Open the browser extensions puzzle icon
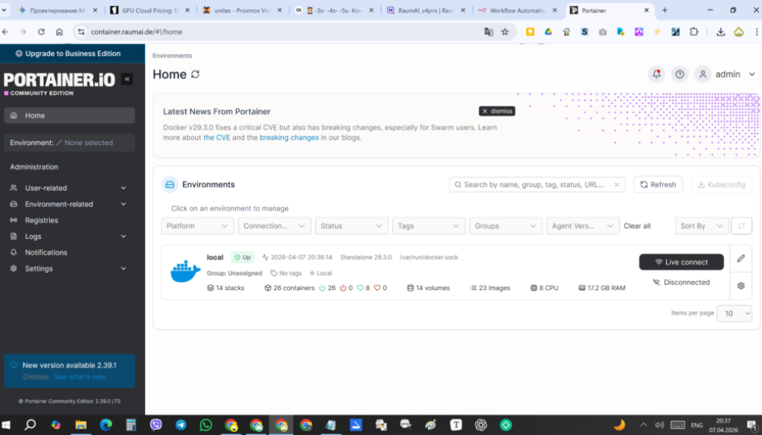 coord(694,31)
